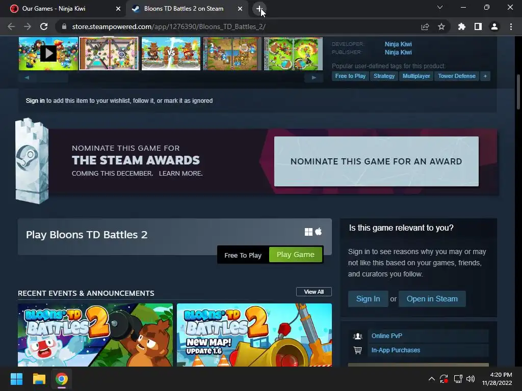Click the site lock icon in address bar
Screen dimensions: 522x391
64,26
